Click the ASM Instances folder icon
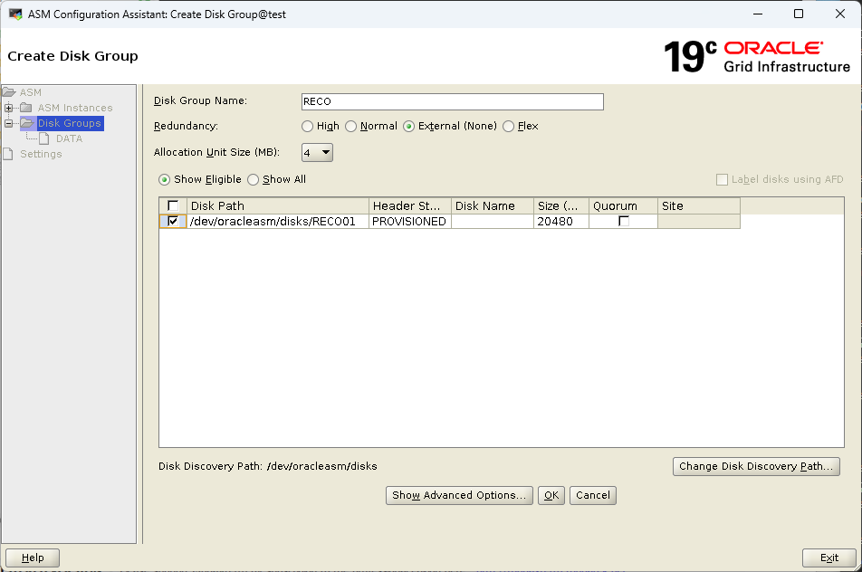 pyautogui.click(x=26, y=108)
